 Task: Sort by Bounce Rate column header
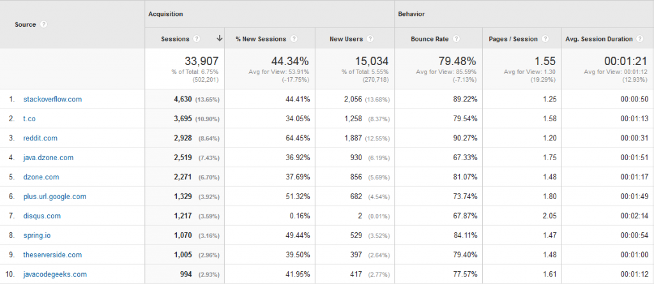click(430, 39)
